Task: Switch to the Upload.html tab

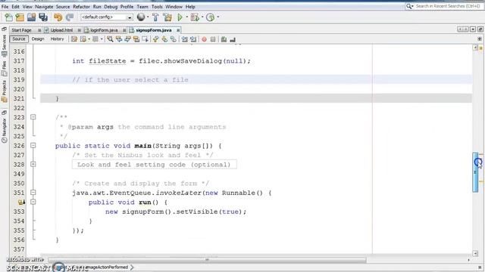Action: [61, 30]
